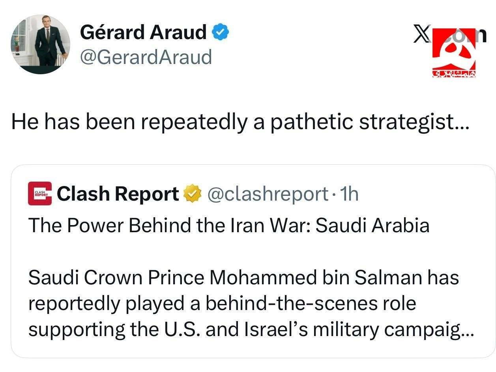Open the quoted Clash Report tweet card
The width and height of the screenshot is (496, 372).
248,261
